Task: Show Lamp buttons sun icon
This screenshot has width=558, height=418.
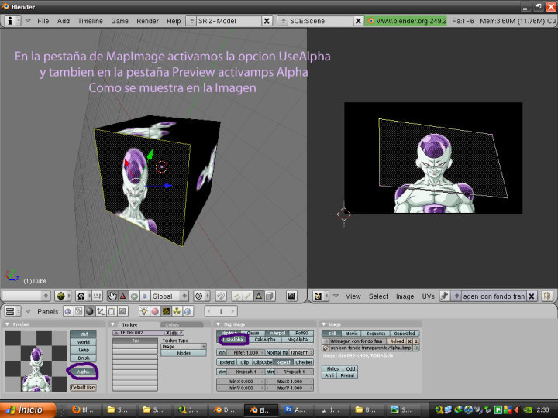Action: (144, 311)
